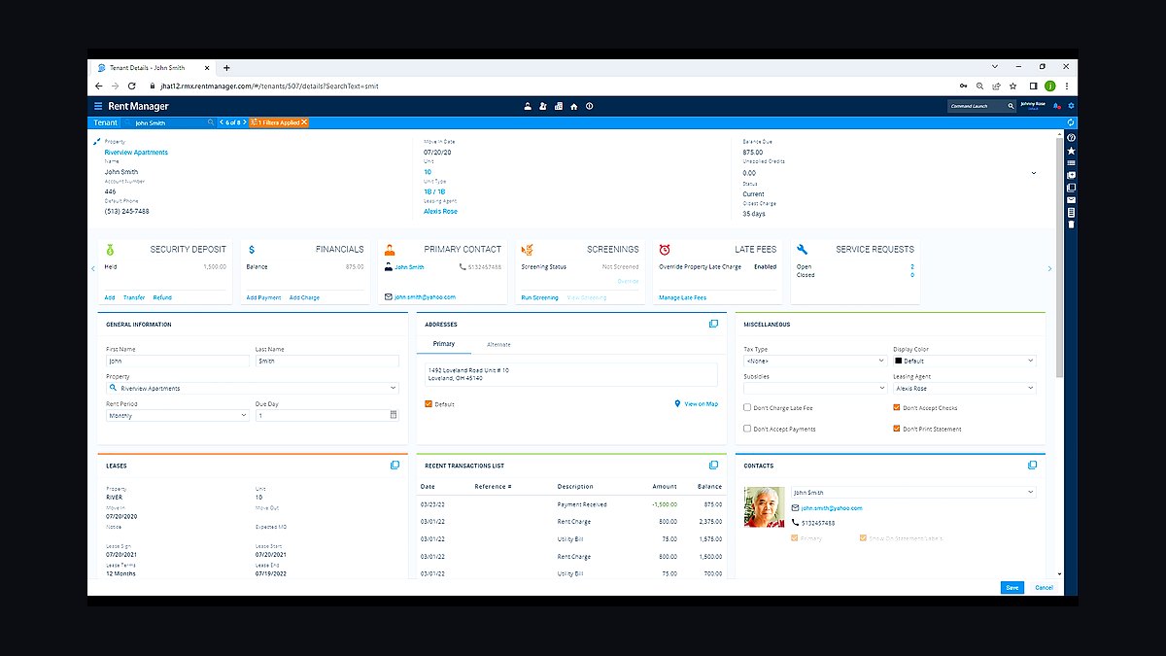Open the Contacts panel pop-out icon
This screenshot has height=656, width=1166.
coord(1032,466)
